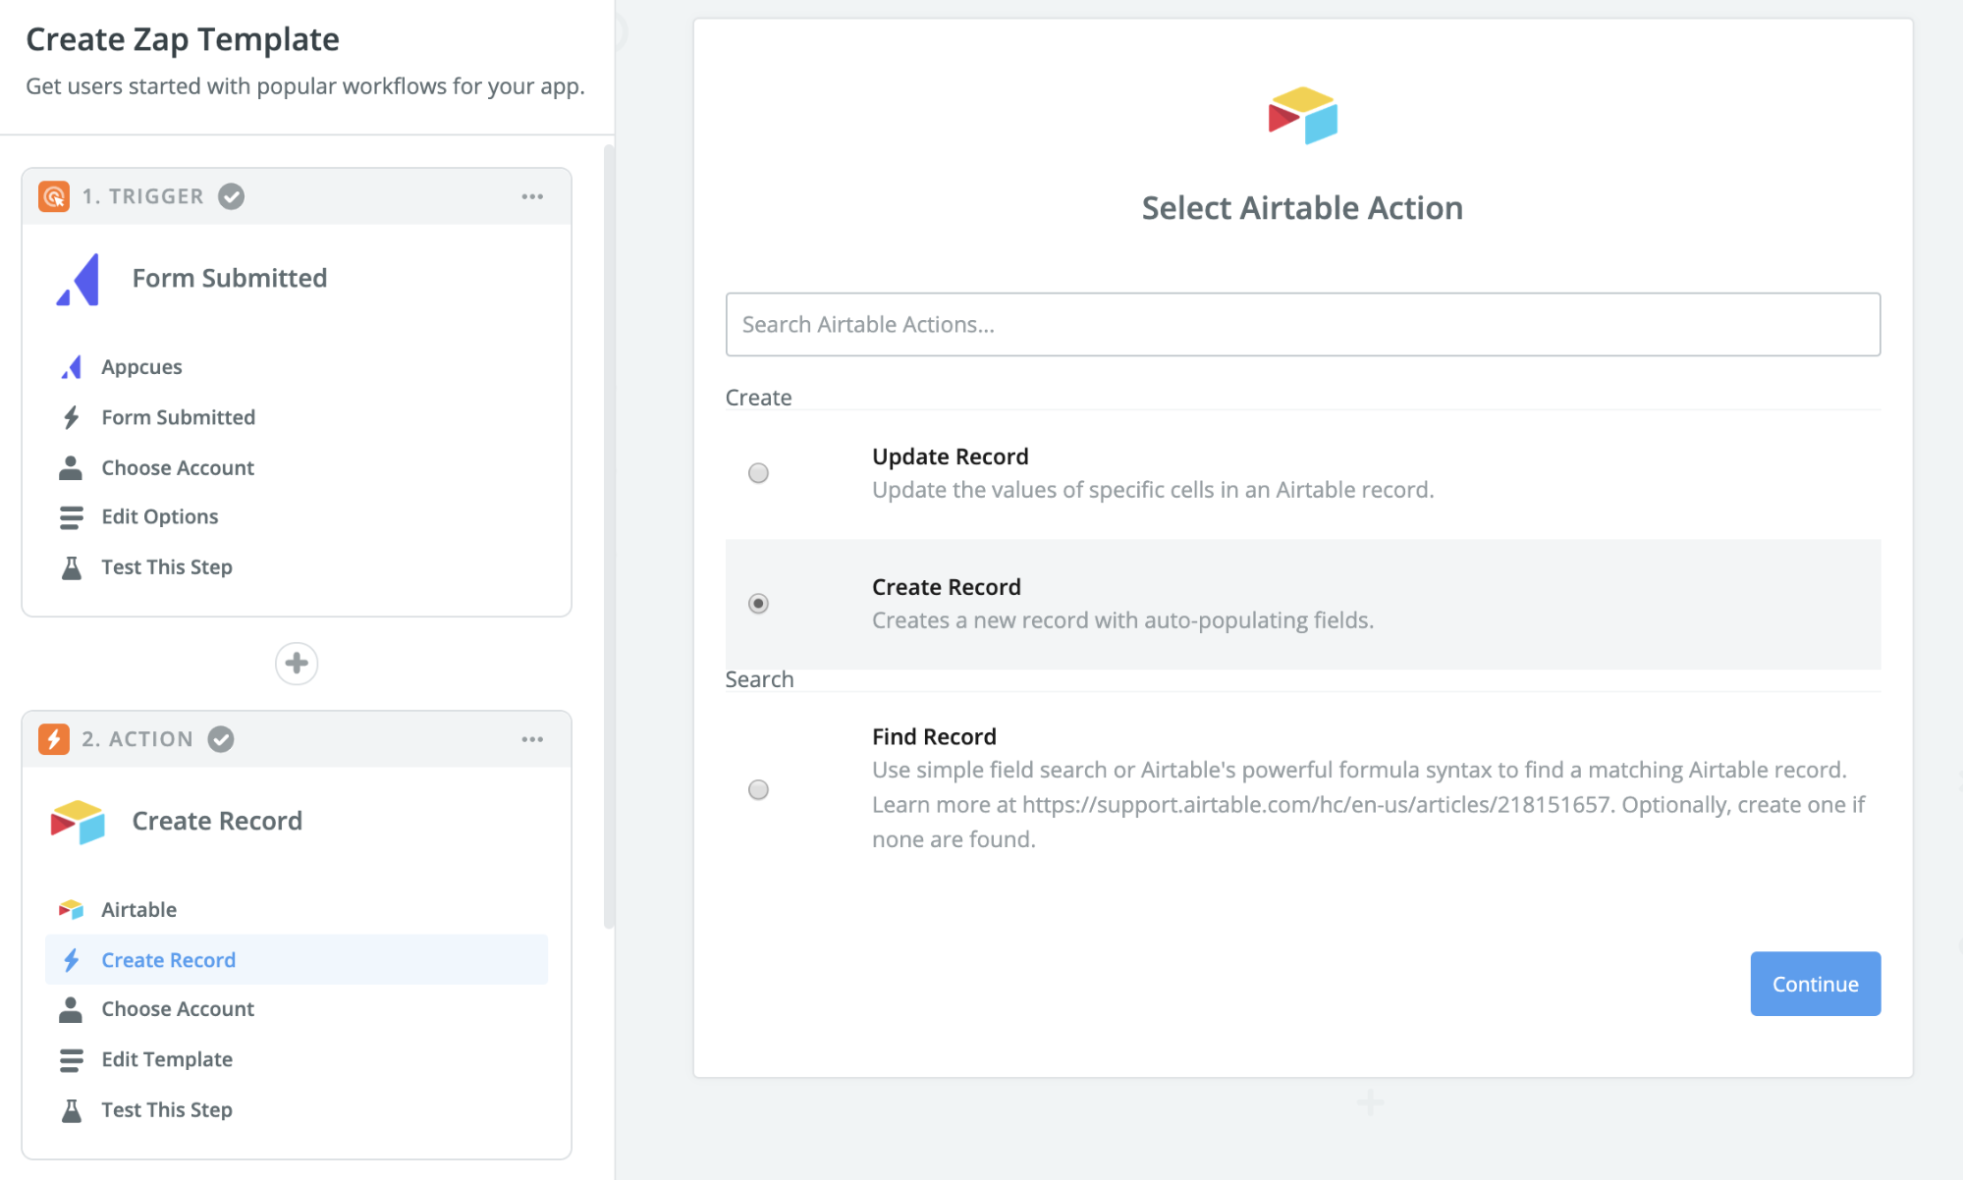Click the orange trigger step icon

[54, 196]
